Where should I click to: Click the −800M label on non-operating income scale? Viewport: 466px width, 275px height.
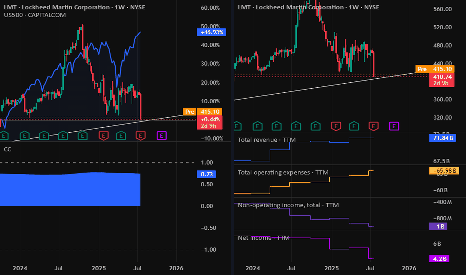[442, 219]
